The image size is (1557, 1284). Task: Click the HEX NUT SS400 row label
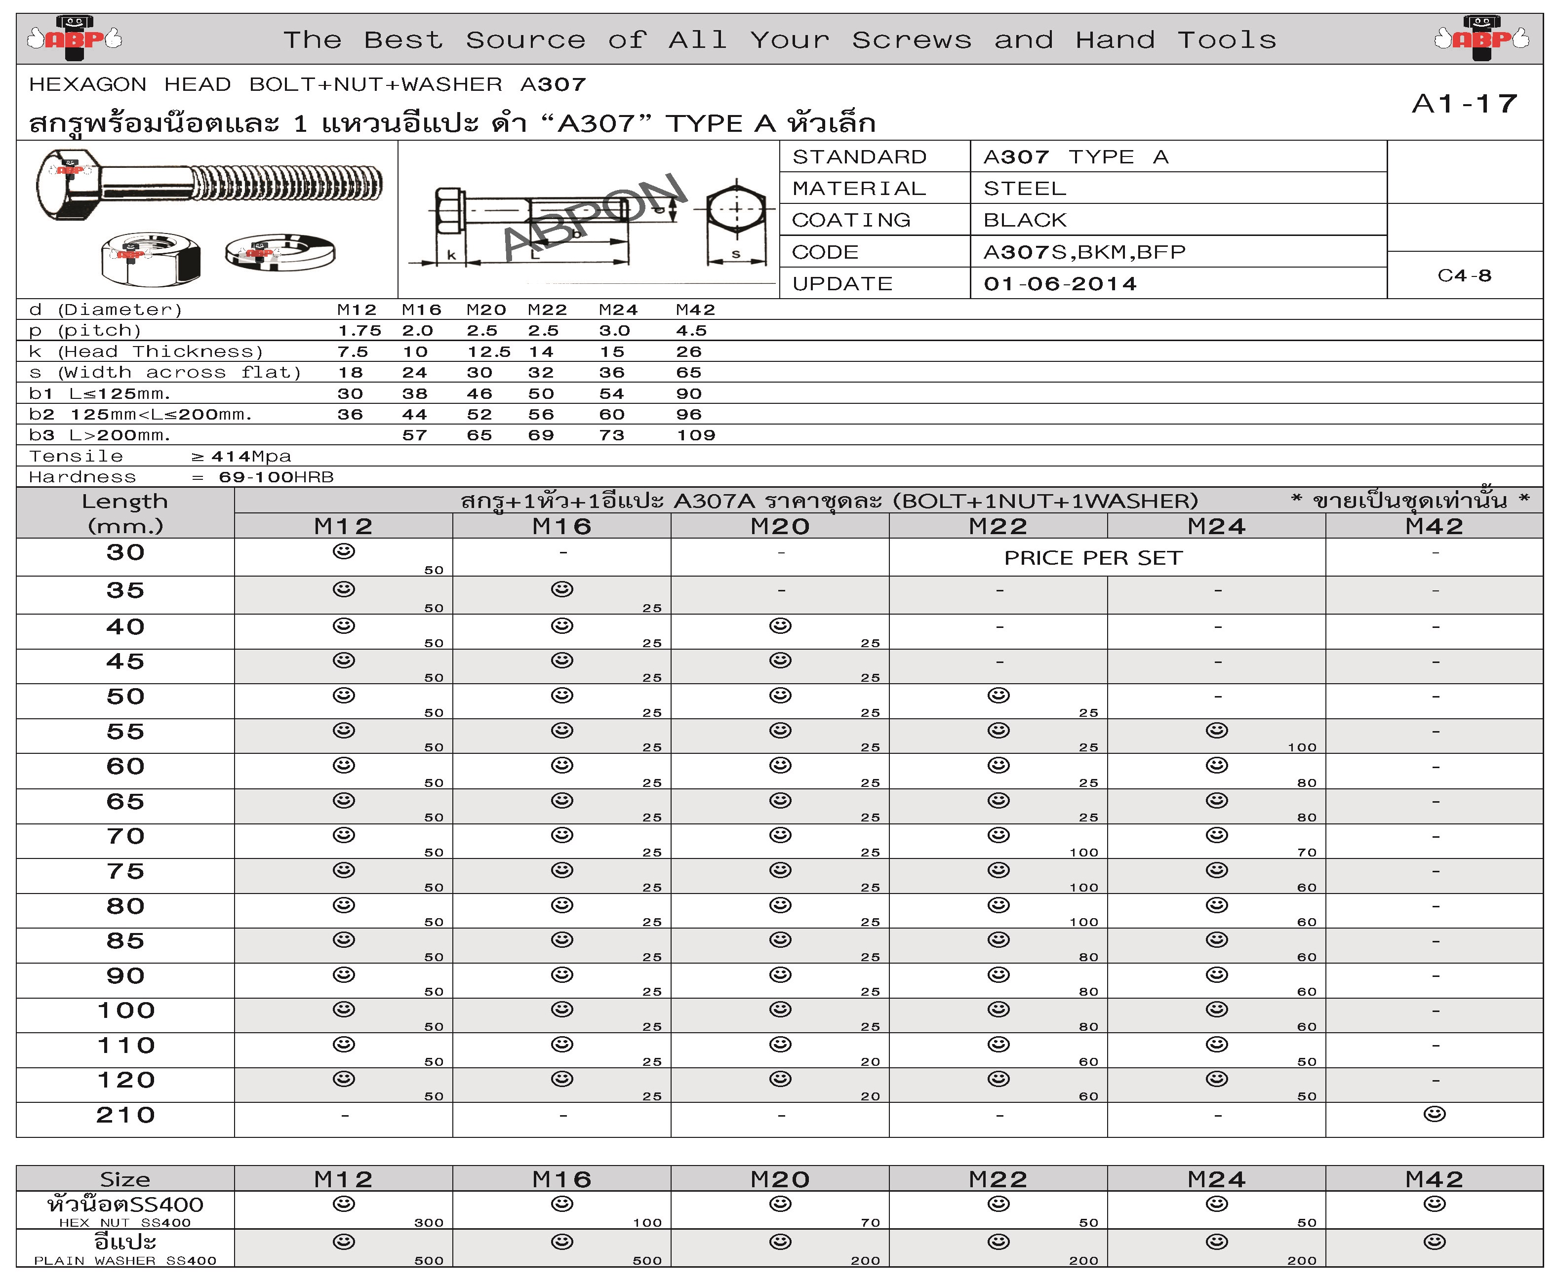coord(125,1223)
